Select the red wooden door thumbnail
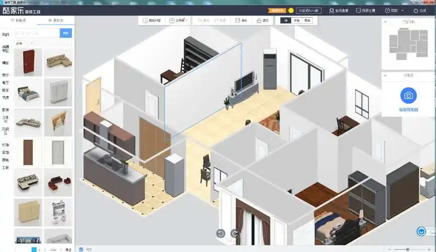This screenshot has width=436, height=252. [28, 62]
